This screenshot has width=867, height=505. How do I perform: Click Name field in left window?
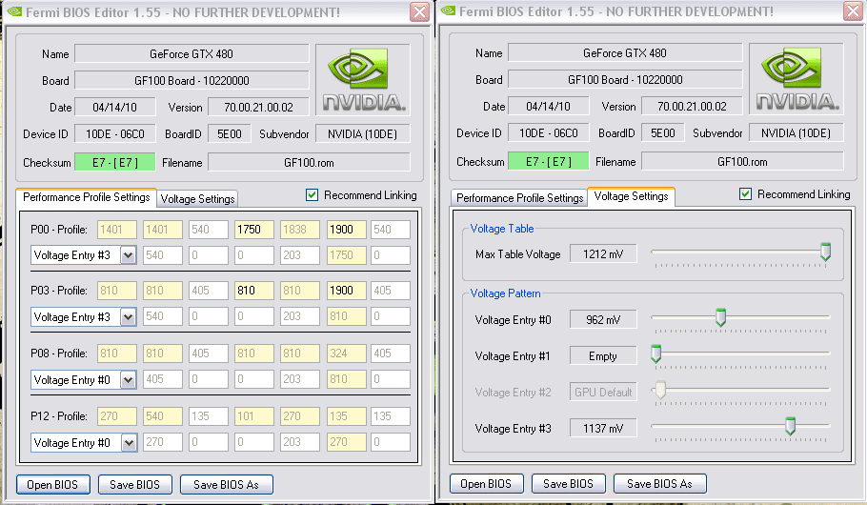pyautogui.click(x=192, y=53)
